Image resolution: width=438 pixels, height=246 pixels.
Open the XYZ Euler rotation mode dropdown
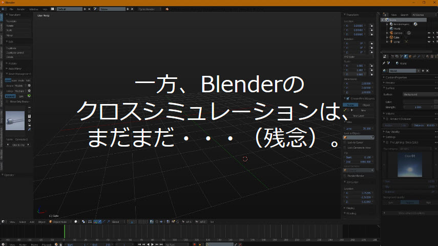(x=359, y=57)
